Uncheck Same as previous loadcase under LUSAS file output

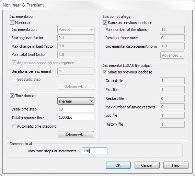[x=105, y=72]
